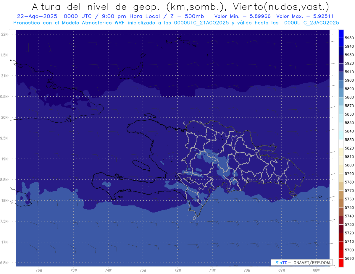The image size is (355, 274).
Task: Click the forecast date "22-Ago-2025"
Action: pos(37,16)
